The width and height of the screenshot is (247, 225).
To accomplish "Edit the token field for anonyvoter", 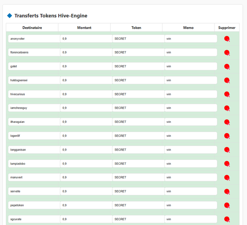I will click(x=139, y=39).
